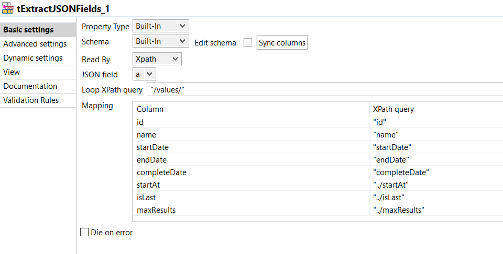Screen dimensions: 503x254
Task: Open the Validation Rules tab
Action: [x=31, y=100]
